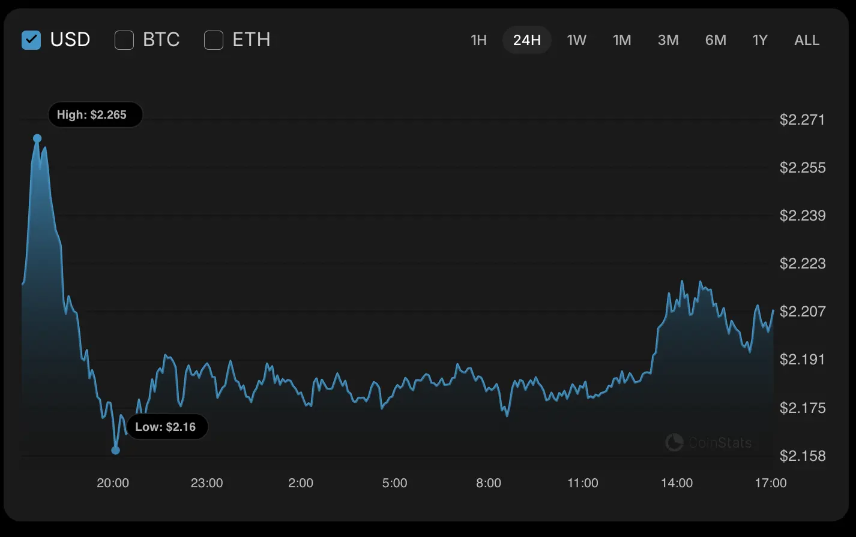Image resolution: width=856 pixels, height=537 pixels.
Task: Click the Low: $2.16 label
Action: pos(166,427)
